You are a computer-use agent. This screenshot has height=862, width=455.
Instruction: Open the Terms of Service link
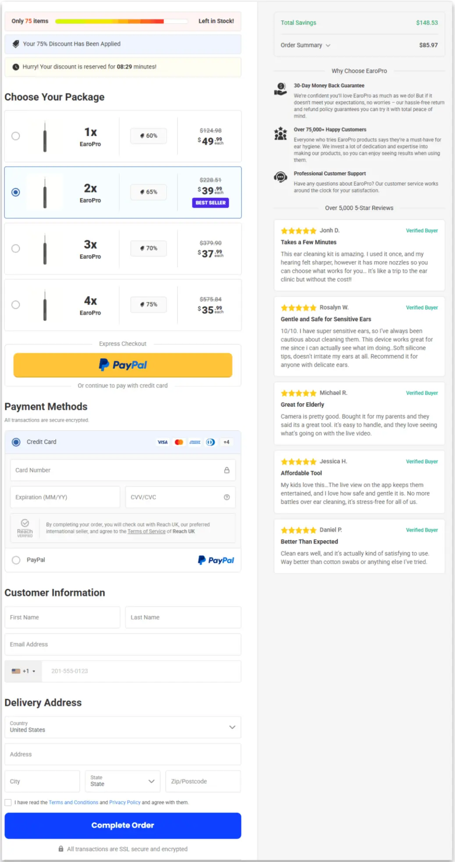(x=146, y=531)
